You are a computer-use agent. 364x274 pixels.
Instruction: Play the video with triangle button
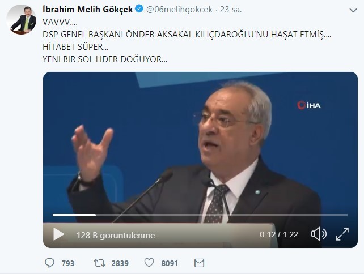[58, 234]
